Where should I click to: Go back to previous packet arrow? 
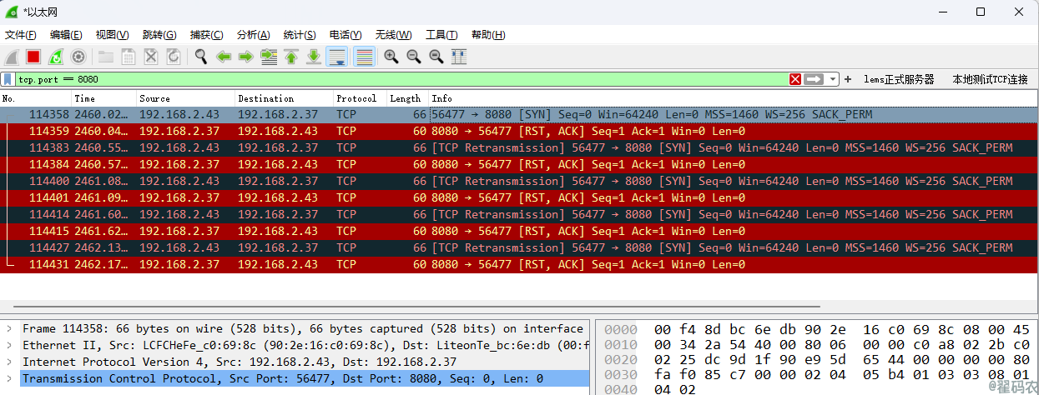tap(224, 57)
